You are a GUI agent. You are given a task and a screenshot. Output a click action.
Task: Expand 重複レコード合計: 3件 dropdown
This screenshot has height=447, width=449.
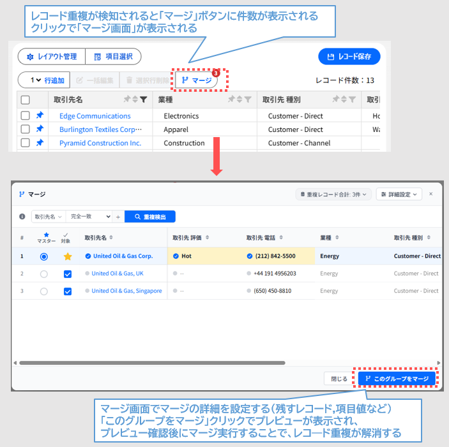point(333,194)
